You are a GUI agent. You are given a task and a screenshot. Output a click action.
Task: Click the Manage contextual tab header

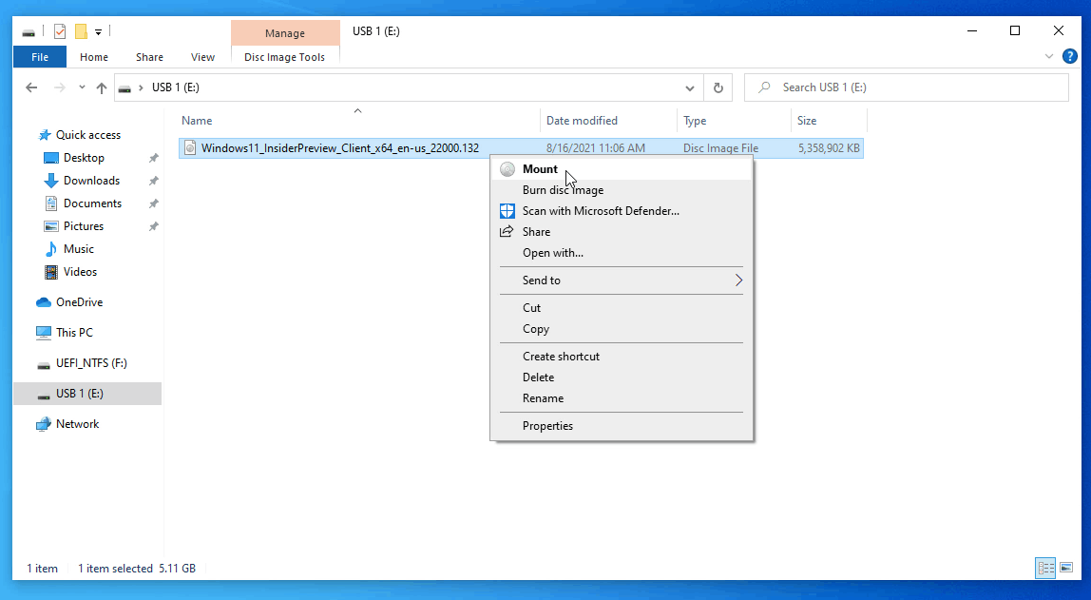click(x=284, y=32)
